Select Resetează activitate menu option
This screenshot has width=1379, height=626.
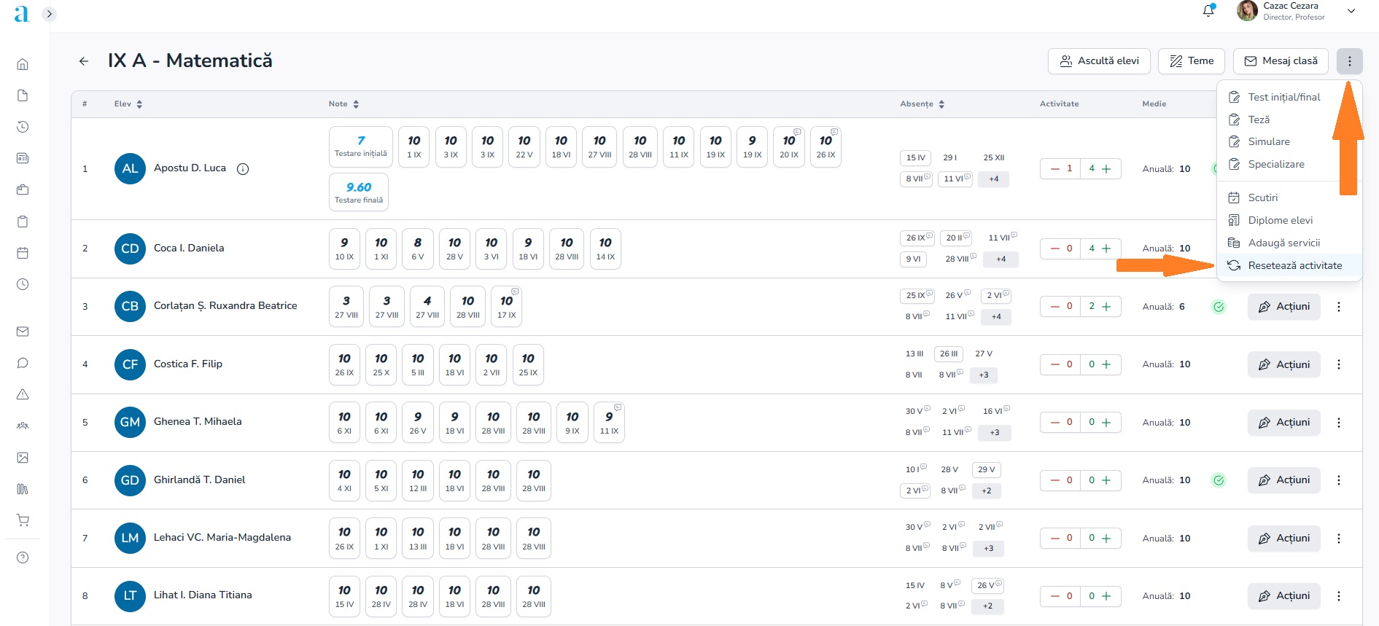pyautogui.click(x=1294, y=265)
